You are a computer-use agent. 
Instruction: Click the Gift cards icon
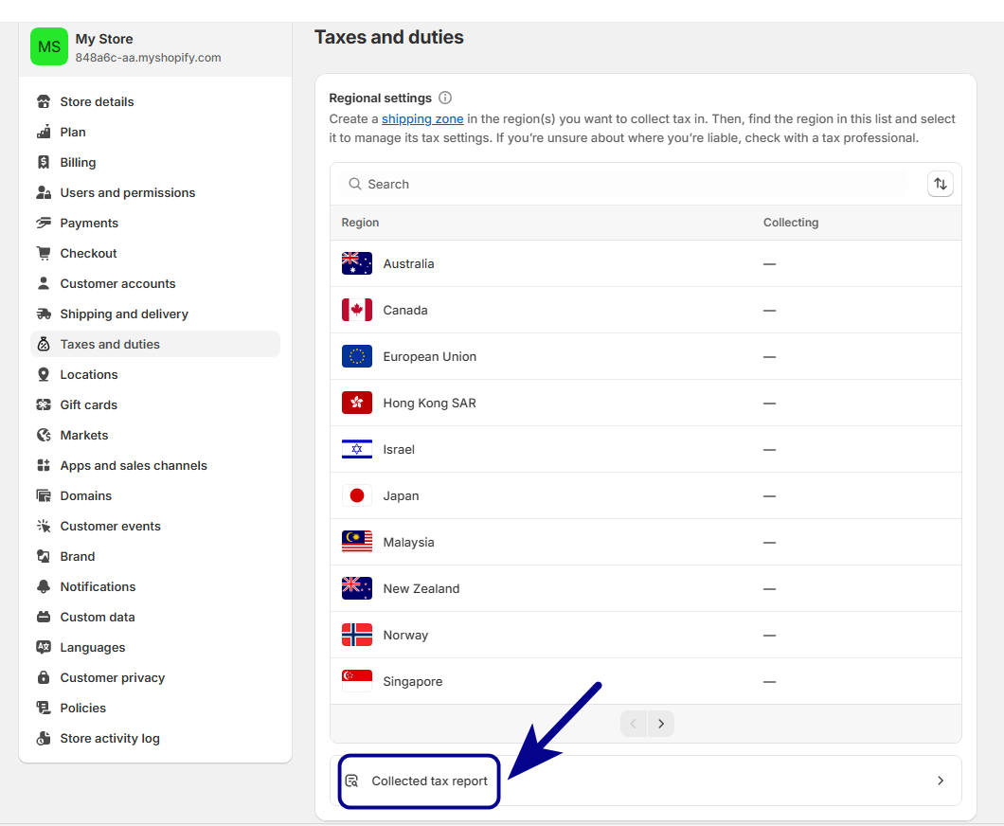(x=44, y=404)
